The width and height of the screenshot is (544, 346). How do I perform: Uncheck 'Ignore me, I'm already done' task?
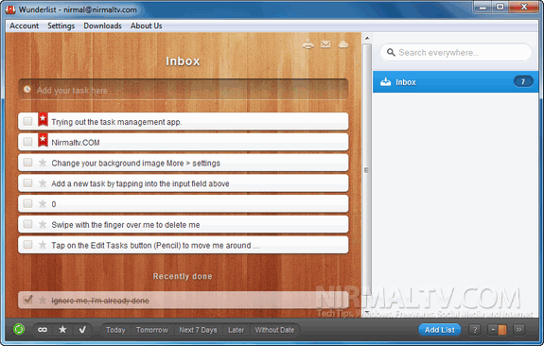pyautogui.click(x=27, y=299)
